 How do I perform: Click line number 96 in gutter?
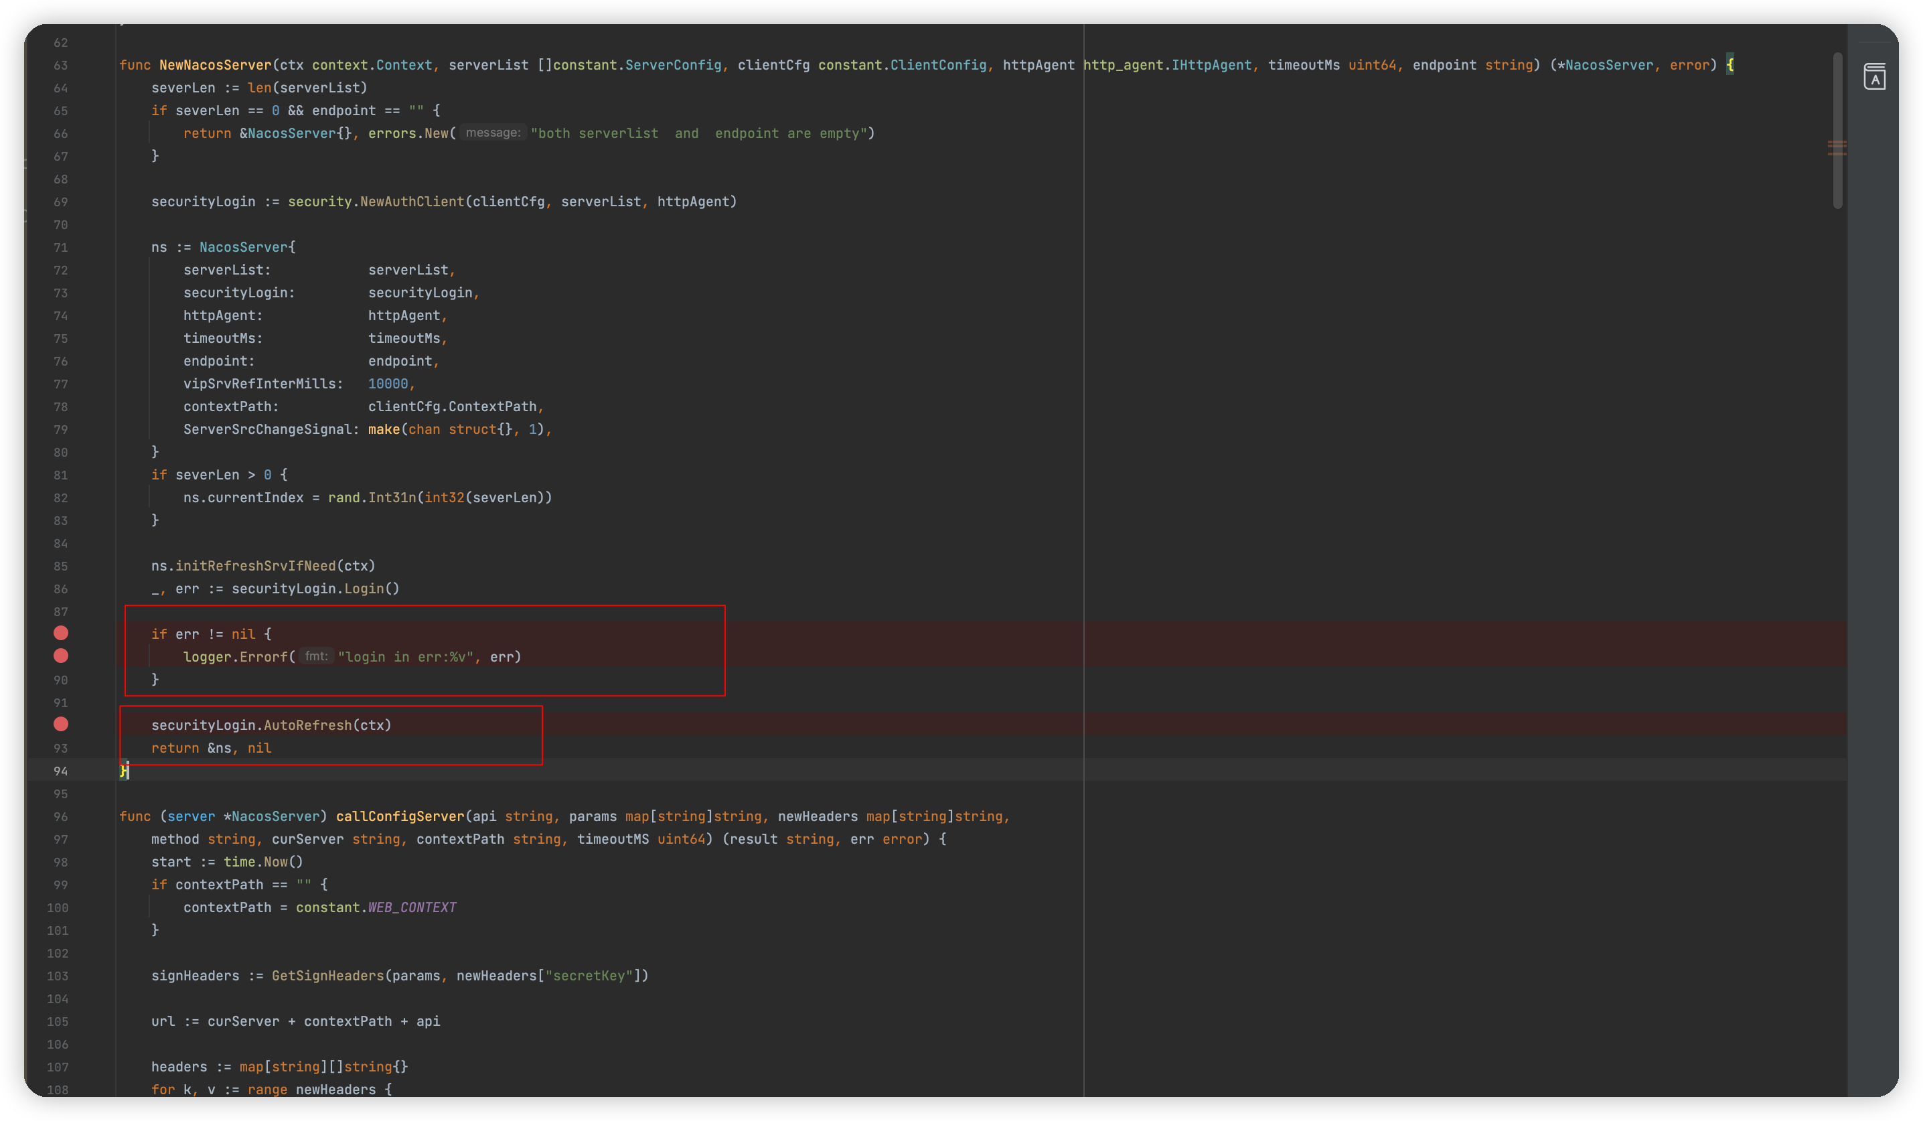click(60, 817)
